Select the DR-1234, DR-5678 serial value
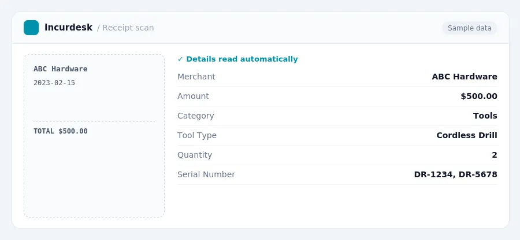Screen dimensions: 520x240 pyautogui.click(x=456, y=174)
